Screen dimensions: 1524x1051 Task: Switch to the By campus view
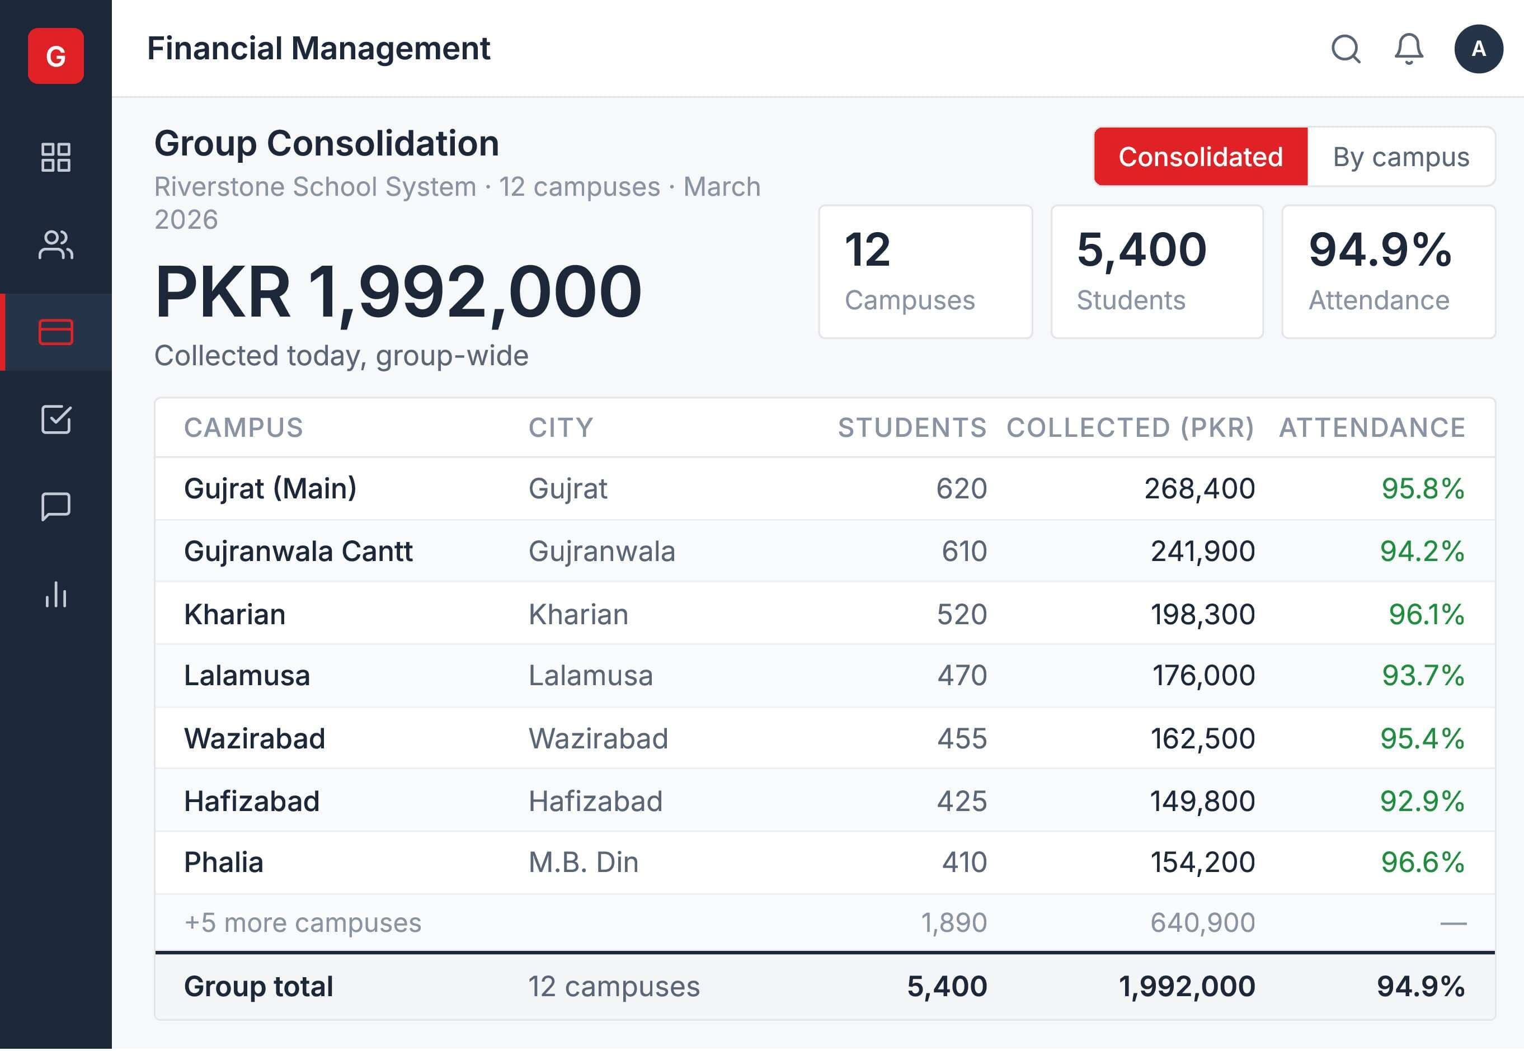(x=1401, y=157)
